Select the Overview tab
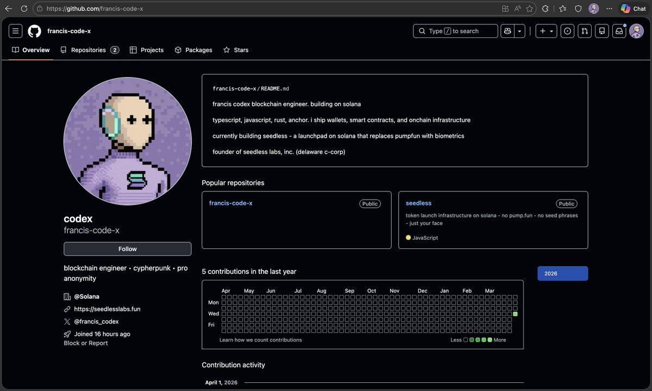The width and height of the screenshot is (652, 391). [31, 50]
